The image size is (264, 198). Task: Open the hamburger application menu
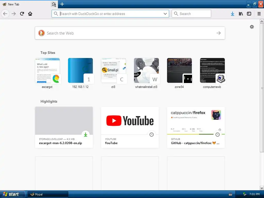click(x=259, y=14)
